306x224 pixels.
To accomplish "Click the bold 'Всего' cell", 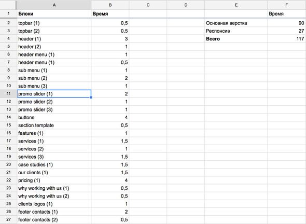I will tap(236, 39).
